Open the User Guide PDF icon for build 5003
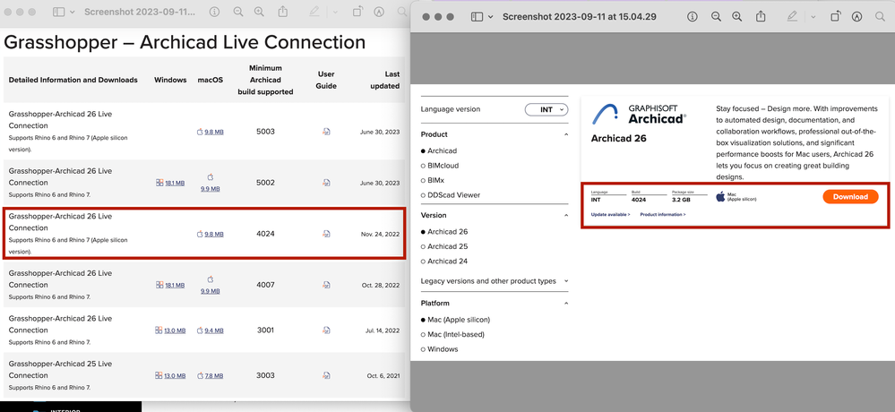The width and height of the screenshot is (895, 412). (326, 132)
